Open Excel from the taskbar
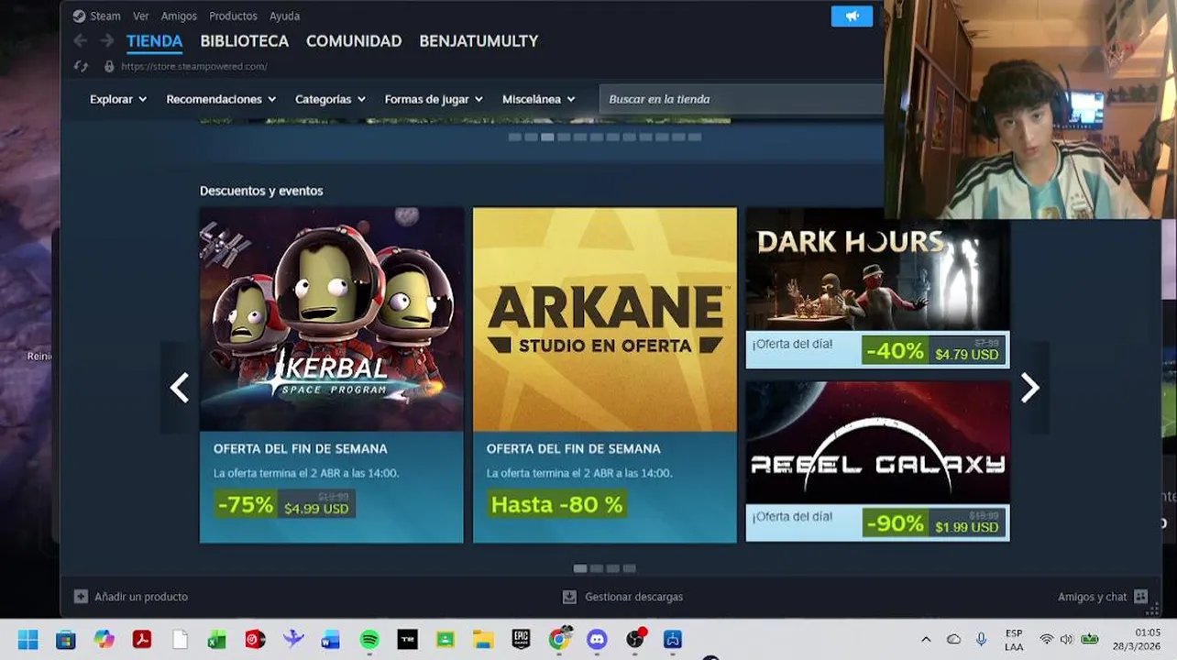 point(217,640)
